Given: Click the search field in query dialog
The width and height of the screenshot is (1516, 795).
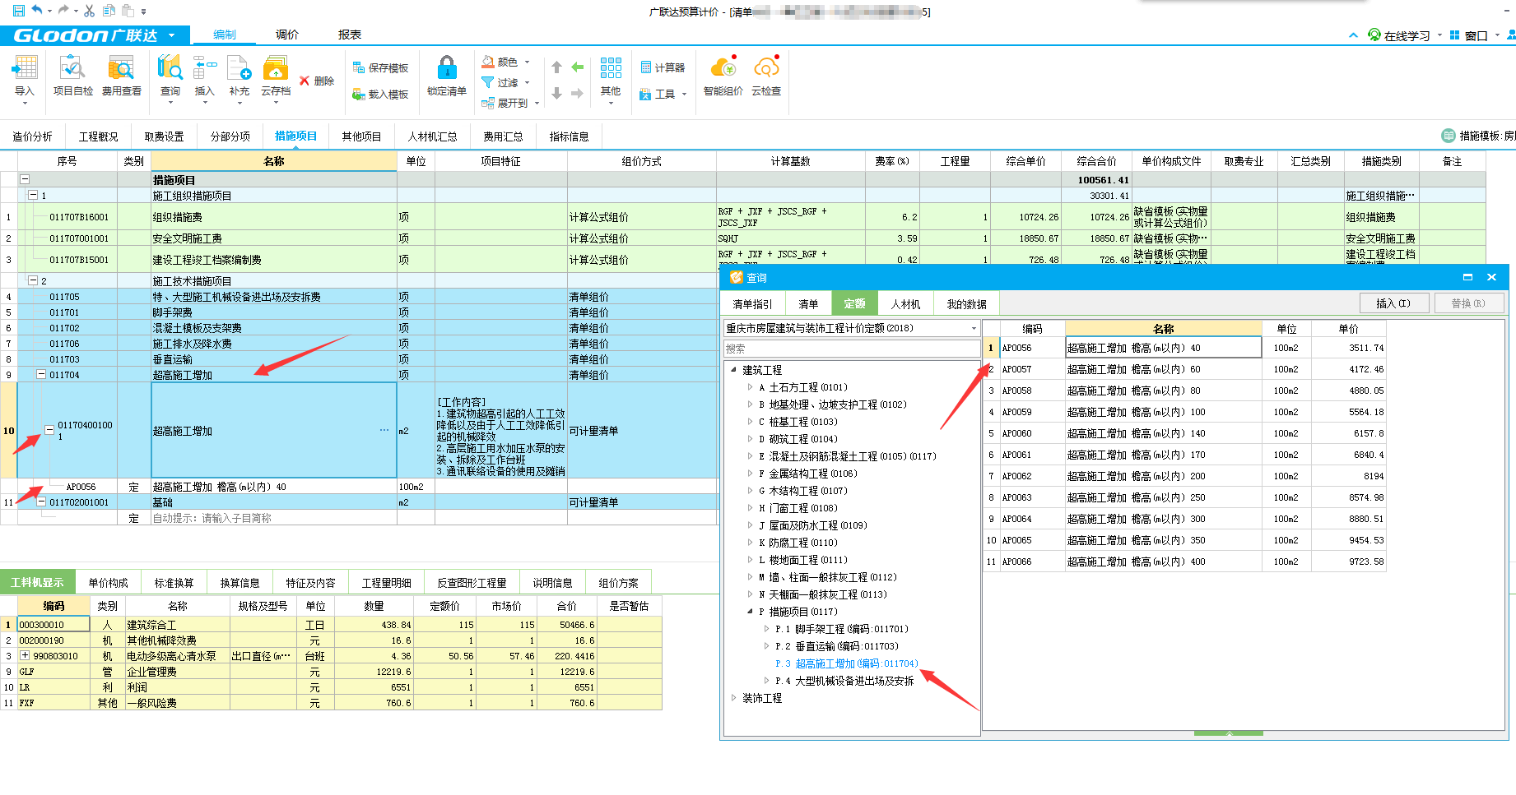Looking at the screenshot, I should [852, 349].
